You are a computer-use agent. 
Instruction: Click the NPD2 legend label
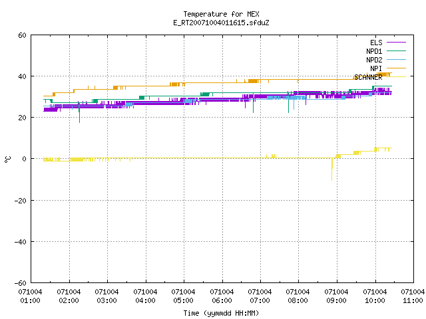[374, 60]
